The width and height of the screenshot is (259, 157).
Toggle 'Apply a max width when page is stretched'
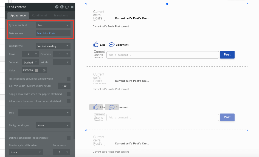pyautogui.click(x=69, y=94)
